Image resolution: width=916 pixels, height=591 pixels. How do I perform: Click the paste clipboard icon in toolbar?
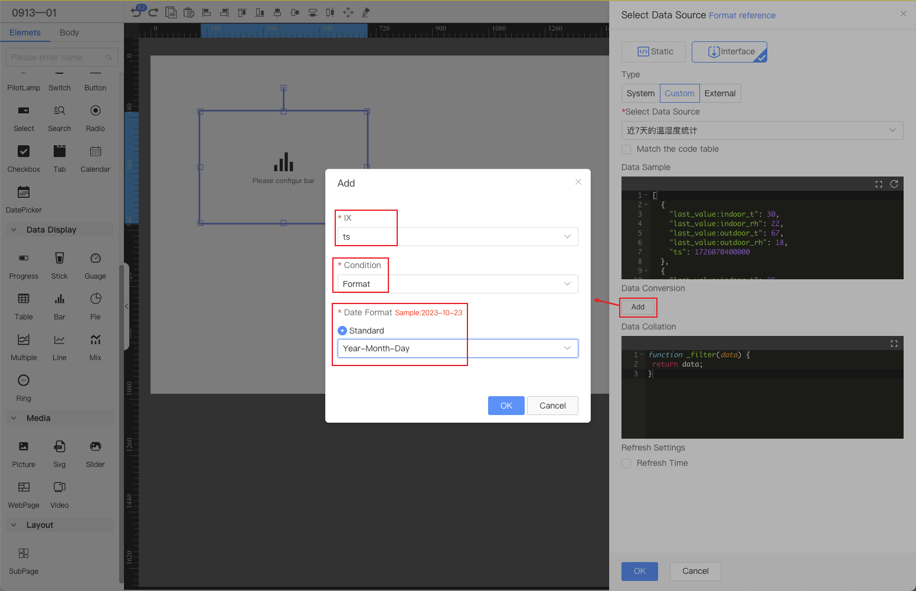coord(189,12)
